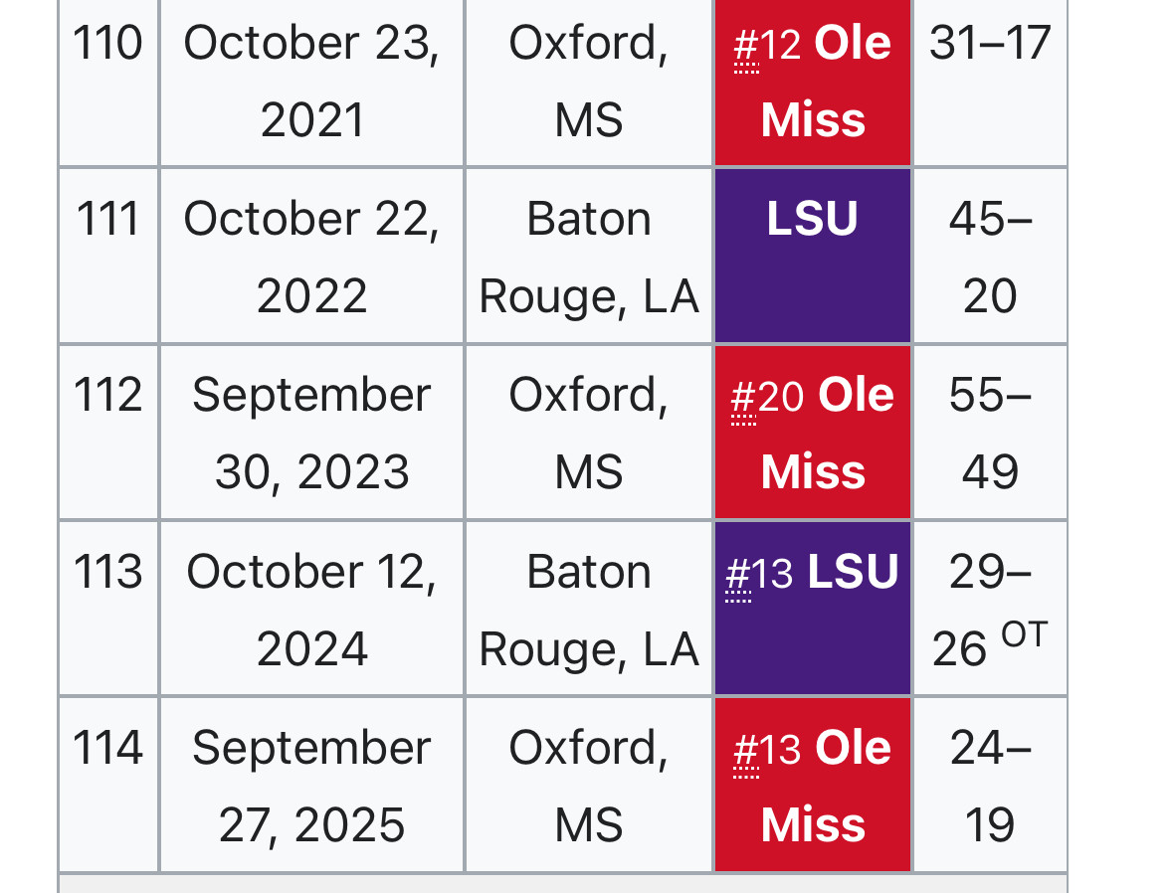Click the 45–20 score cell
Screen dimensions: 1173x893
click(990, 256)
